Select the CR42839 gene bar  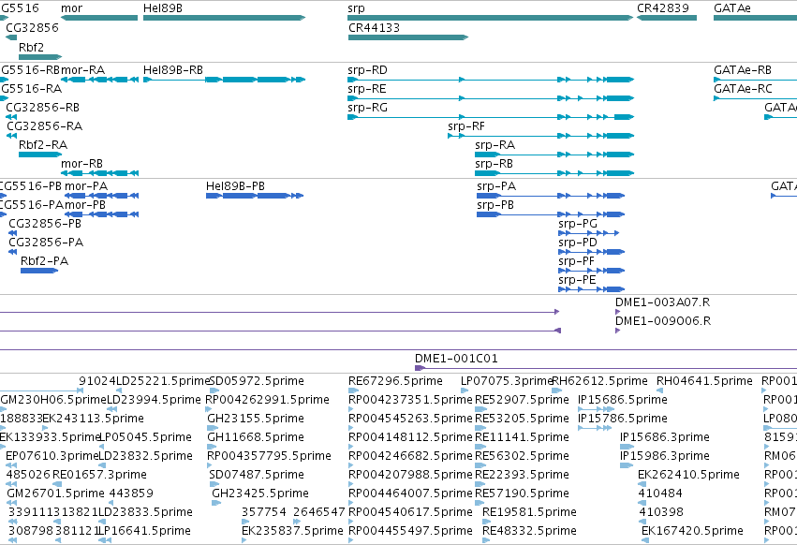click(667, 18)
